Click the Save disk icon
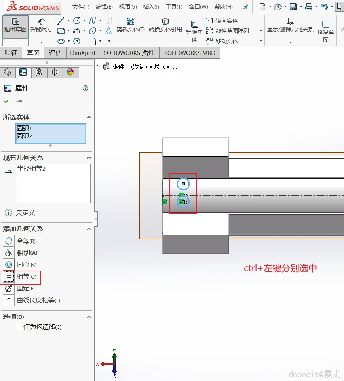 click(293, 7)
